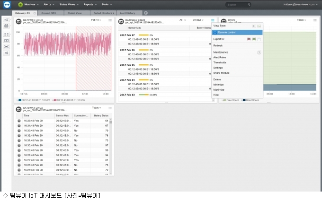The height and width of the screenshot is (201, 322).
Task: Click the grid layout icon in left sidebar
Action: click(x=6, y=35)
